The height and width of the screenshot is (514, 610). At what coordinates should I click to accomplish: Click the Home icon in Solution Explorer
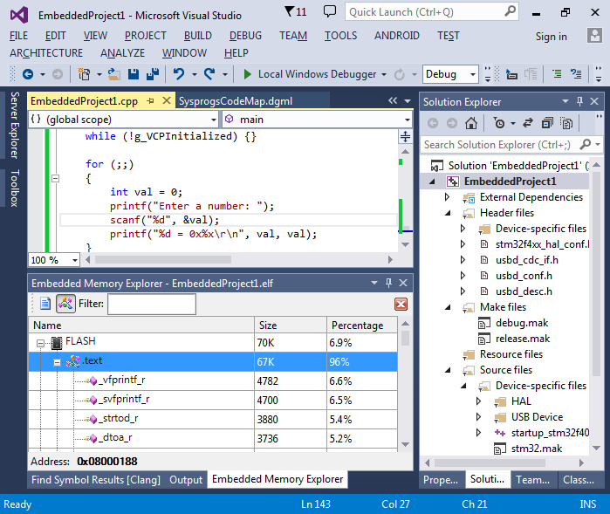click(x=471, y=123)
